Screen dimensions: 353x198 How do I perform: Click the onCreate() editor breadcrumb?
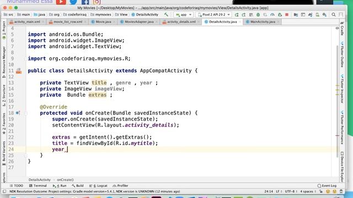pyautogui.click(x=65, y=180)
